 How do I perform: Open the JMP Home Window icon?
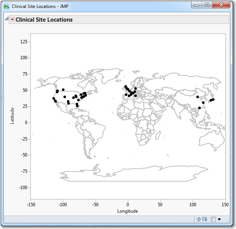coord(199,220)
